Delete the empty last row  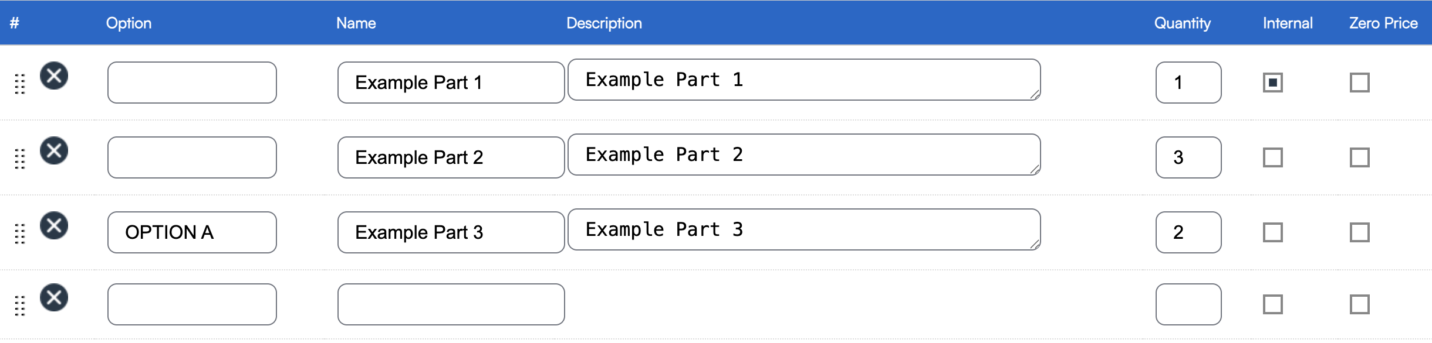[x=54, y=298]
